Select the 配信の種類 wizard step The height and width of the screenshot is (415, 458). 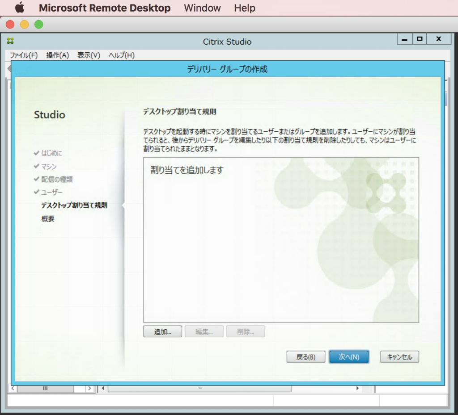point(57,180)
